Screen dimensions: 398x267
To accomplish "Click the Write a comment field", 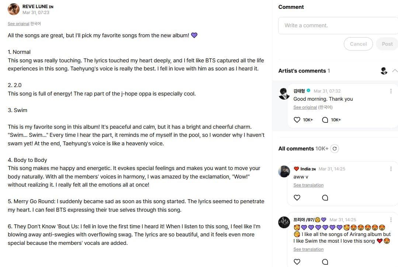I will (337, 25).
